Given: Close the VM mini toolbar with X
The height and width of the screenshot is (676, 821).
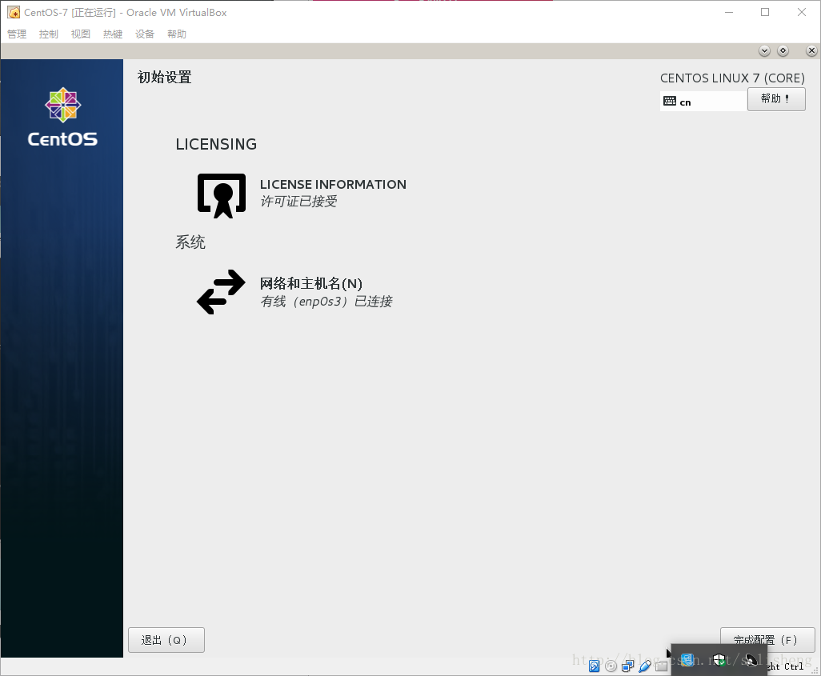Looking at the screenshot, I should click(x=811, y=50).
